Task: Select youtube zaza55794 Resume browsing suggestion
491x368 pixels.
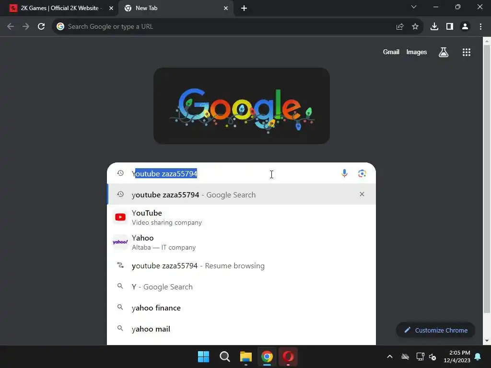Action: coord(242,265)
